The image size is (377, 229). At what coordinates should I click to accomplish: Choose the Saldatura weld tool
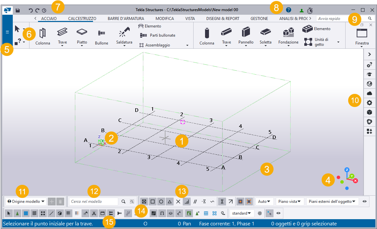(x=124, y=36)
